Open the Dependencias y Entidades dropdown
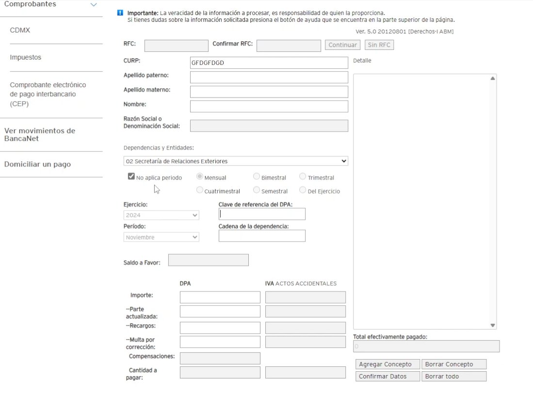 pyautogui.click(x=236, y=161)
